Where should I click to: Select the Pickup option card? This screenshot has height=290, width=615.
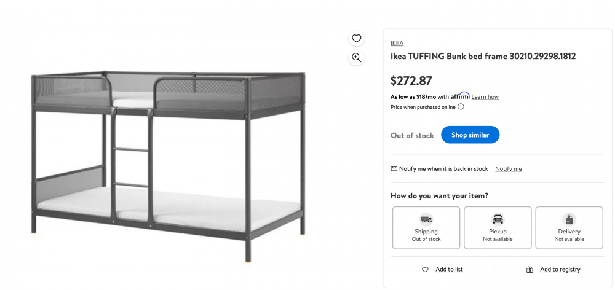pyautogui.click(x=498, y=228)
